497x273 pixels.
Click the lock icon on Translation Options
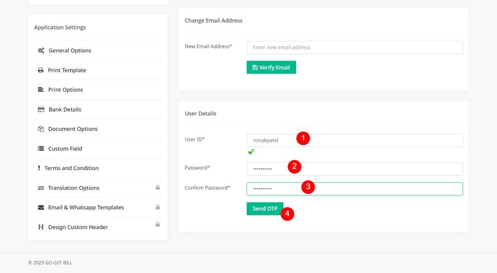pos(157,187)
